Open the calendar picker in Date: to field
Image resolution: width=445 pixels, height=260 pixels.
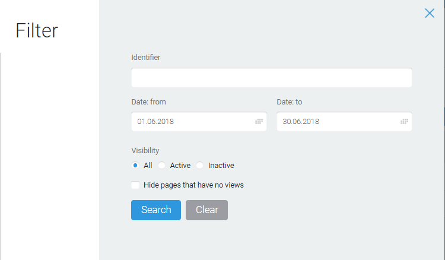pos(404,122)
